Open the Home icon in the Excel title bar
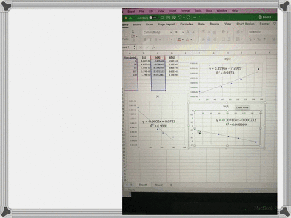 [162, 18]
